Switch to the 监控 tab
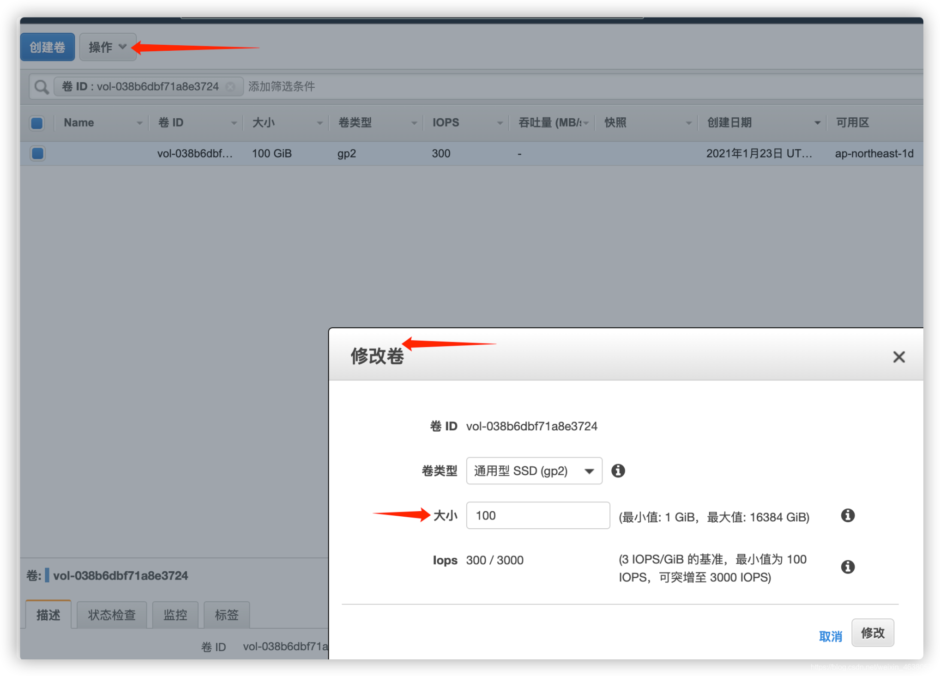This screenshot has width=940, height=676. click(x=175, y=615)
